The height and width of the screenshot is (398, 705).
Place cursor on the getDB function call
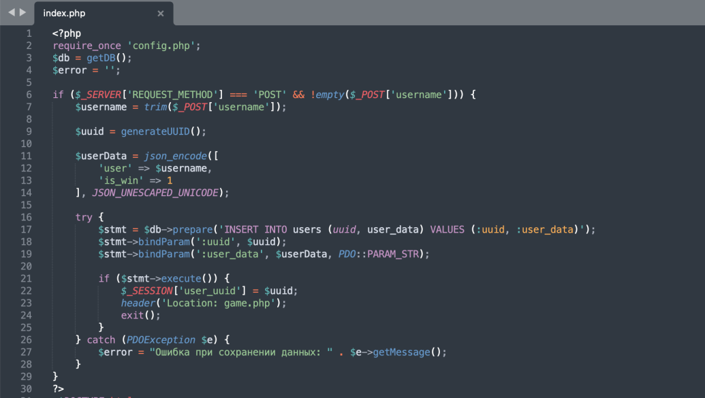[101, 58]
